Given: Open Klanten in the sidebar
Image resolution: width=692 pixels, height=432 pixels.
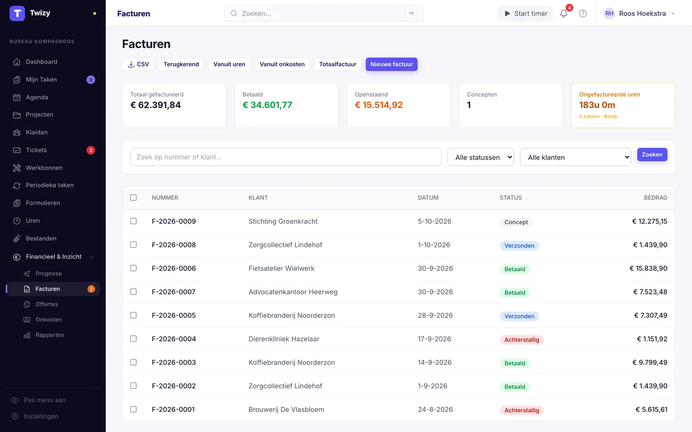Looking at the screenshot, I should click(x=53, y=132).
